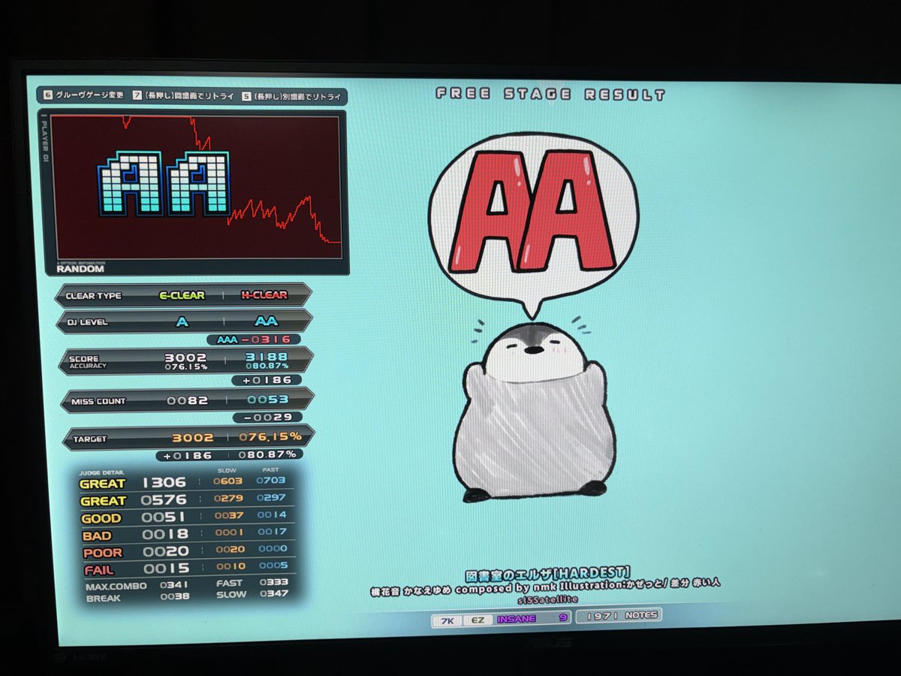Click the AAA -0316 difference indicator
Viewport: 901px width, 676px height.
coord(253,340)
